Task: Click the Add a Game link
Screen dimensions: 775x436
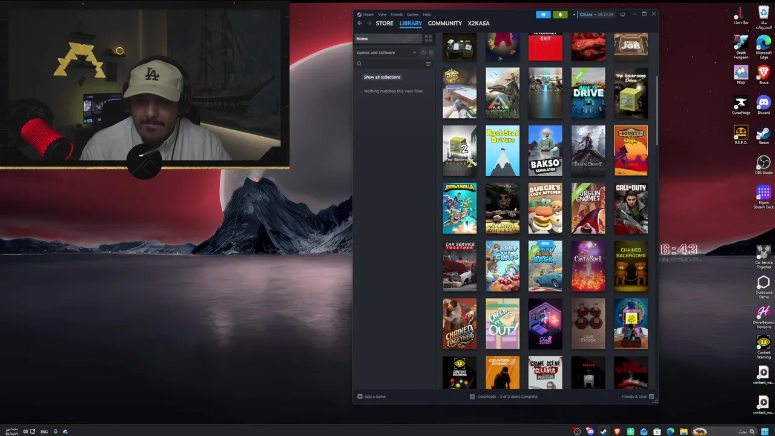Action: [375, 397]
